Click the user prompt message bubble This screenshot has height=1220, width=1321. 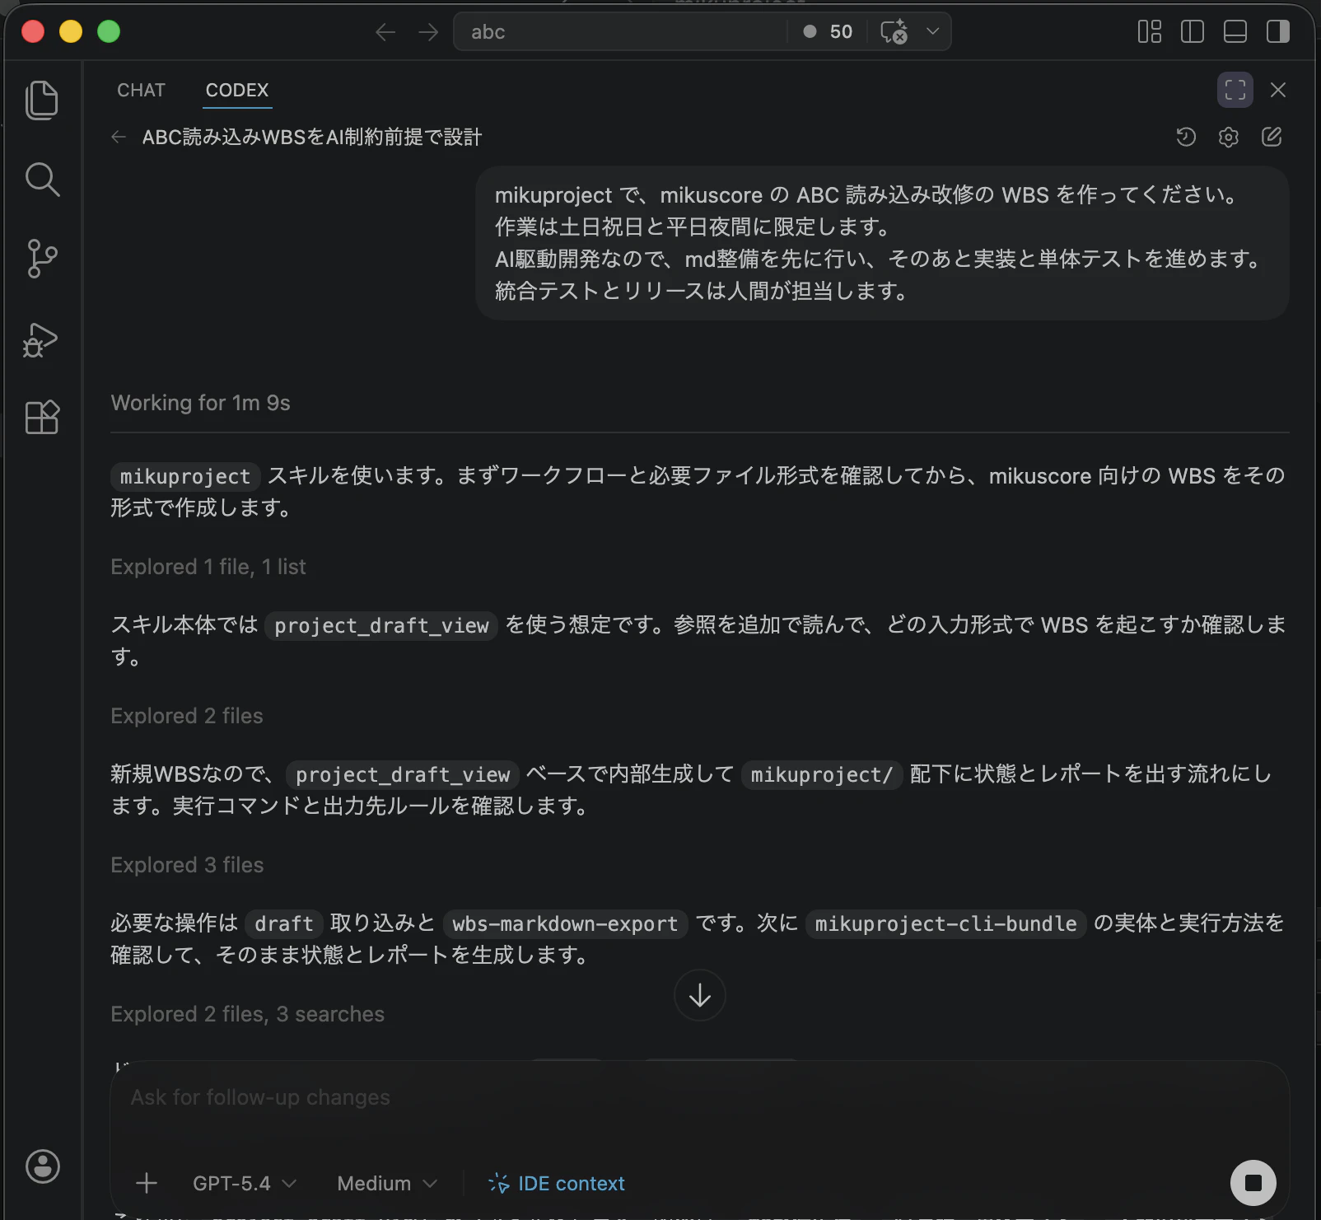pos(882,243)
